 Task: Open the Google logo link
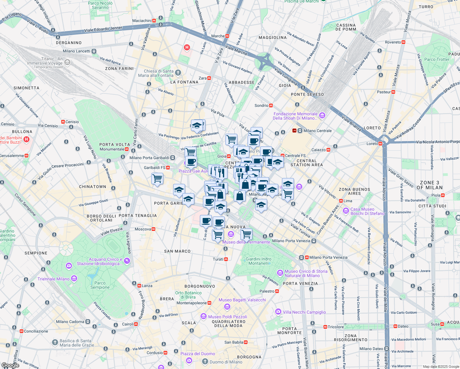[10, 365]
